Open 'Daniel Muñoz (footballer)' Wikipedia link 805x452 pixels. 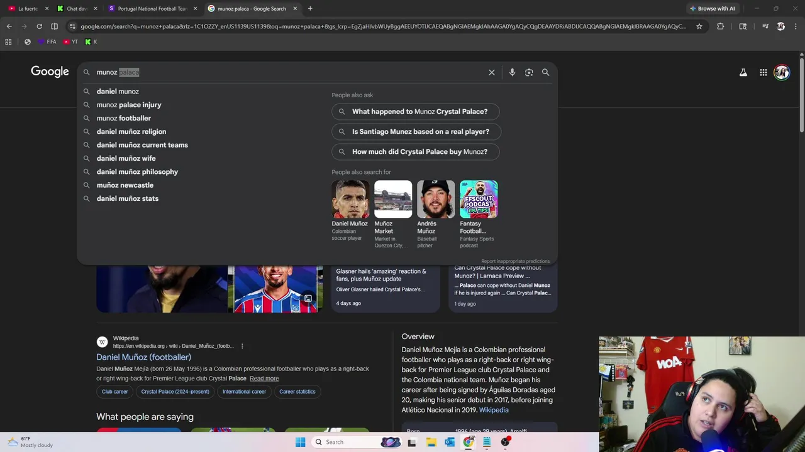coord(143,357)
